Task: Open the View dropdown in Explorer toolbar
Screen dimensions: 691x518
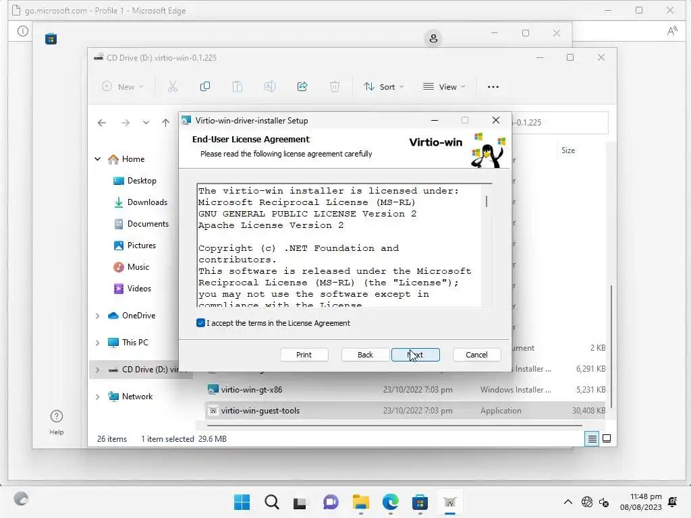Action: (x=444, y=87)
